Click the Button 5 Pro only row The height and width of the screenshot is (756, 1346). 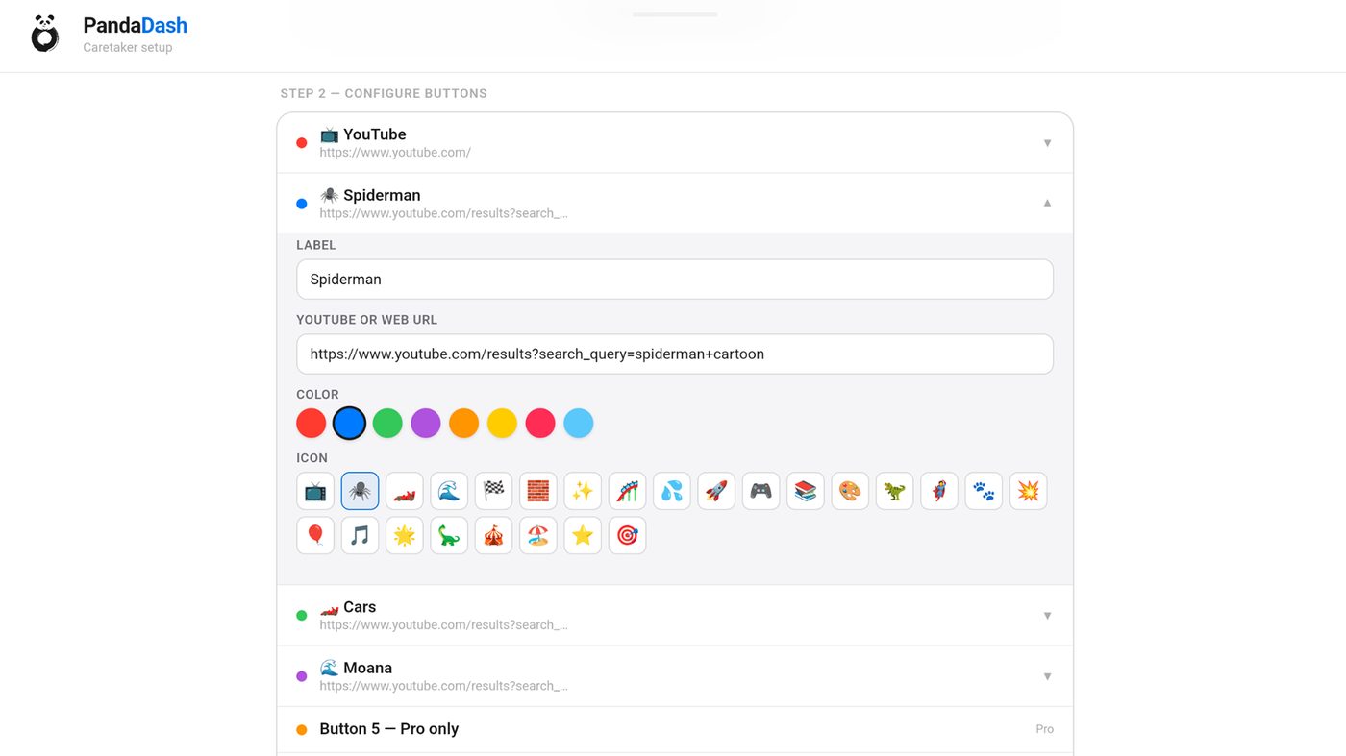[x=675, y=729]
